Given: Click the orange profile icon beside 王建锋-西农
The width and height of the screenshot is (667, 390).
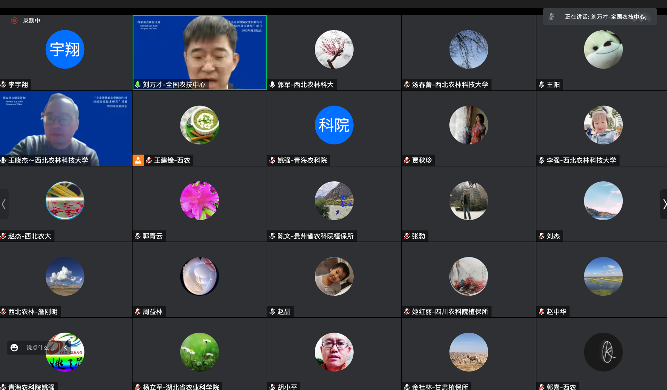Looking at the screenshot, I should click(x=138, y=160).
